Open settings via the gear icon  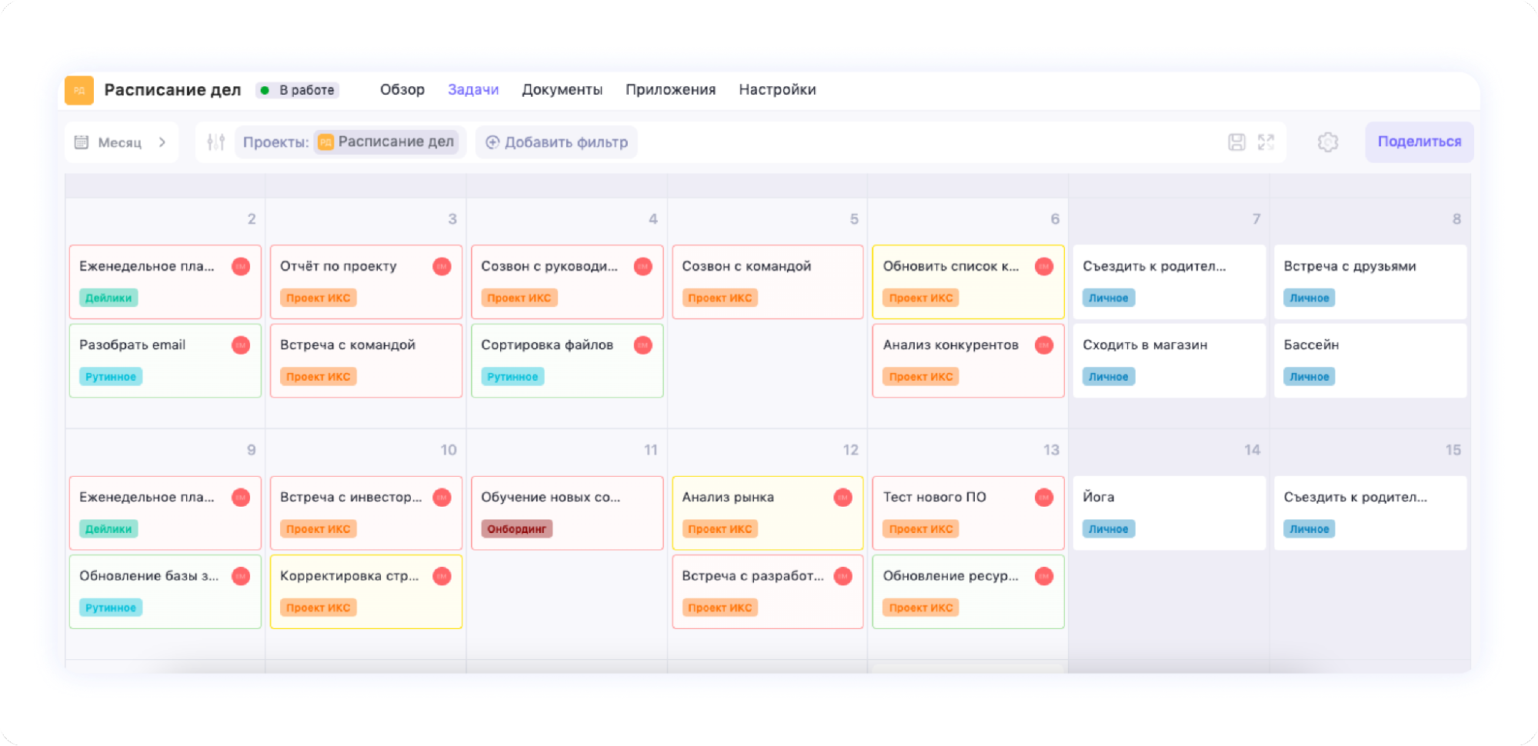coord(1328,142)
